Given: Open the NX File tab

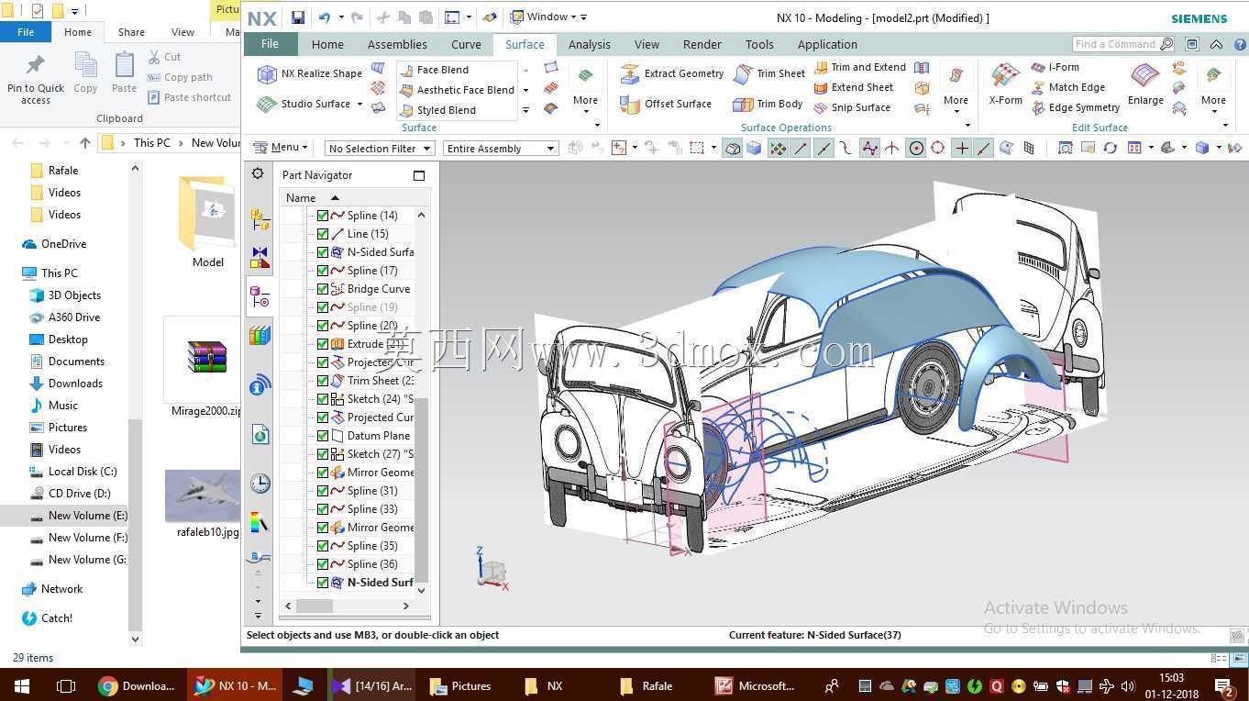Looking at the screenshot, I should click(x=270, y=44).
